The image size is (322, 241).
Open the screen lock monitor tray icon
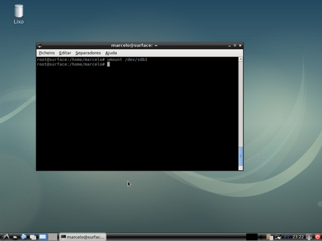(x=309, y=237)
